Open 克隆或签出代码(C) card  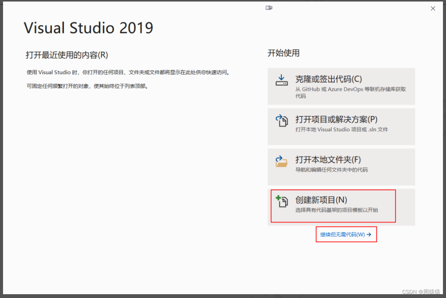pos(341,86)
